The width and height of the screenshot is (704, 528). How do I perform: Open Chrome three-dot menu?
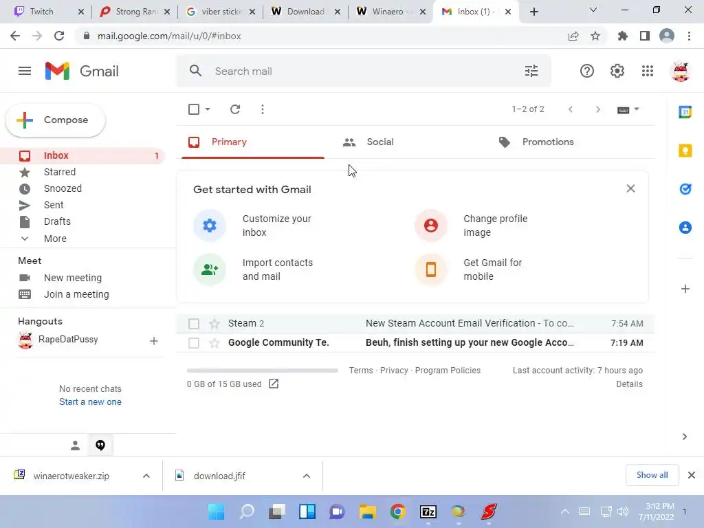(689, 36)
